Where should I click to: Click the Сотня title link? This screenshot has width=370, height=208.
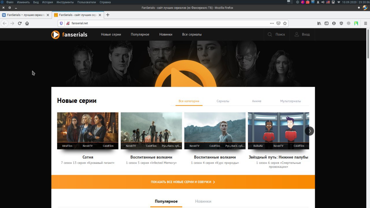(88, 157)
